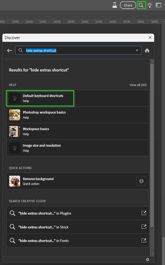Open the Discover lightbulb icon in top bar
Image resolution: width=165 pixels, height=265 pixels.
pyautogui.click(x=150, y=5)
